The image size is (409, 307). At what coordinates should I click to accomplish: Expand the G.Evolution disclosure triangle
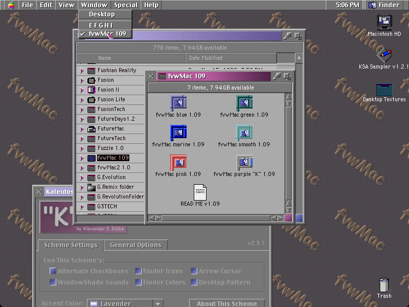tap(82, 178)
